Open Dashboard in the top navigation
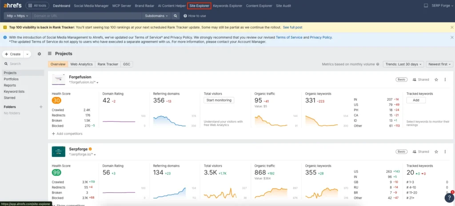Image resolution: width=455 pixels, height=206 pixels. (x=61, y=5)
